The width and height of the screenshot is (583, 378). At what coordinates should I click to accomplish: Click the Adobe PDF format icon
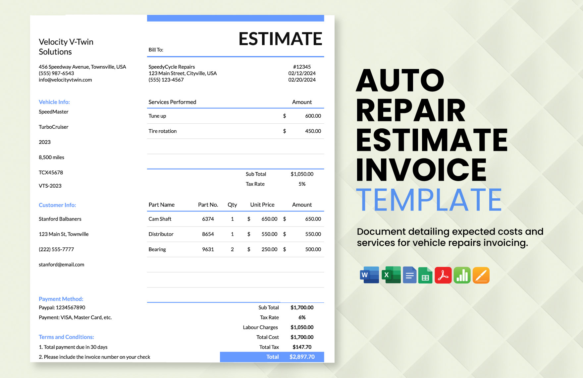pos(444,275)
